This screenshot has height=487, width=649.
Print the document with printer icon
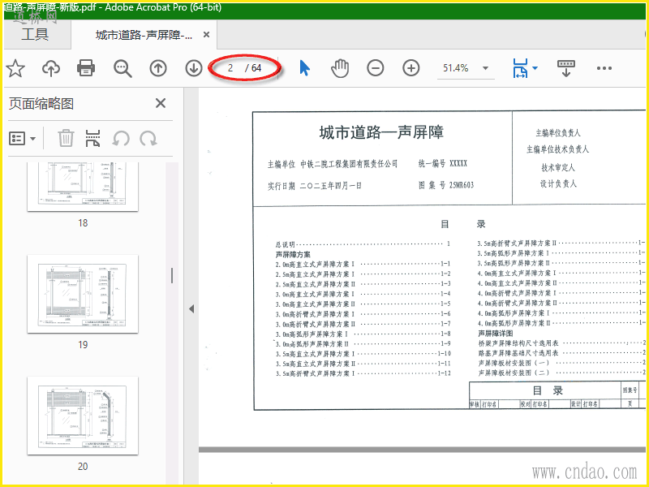point(86,68)
